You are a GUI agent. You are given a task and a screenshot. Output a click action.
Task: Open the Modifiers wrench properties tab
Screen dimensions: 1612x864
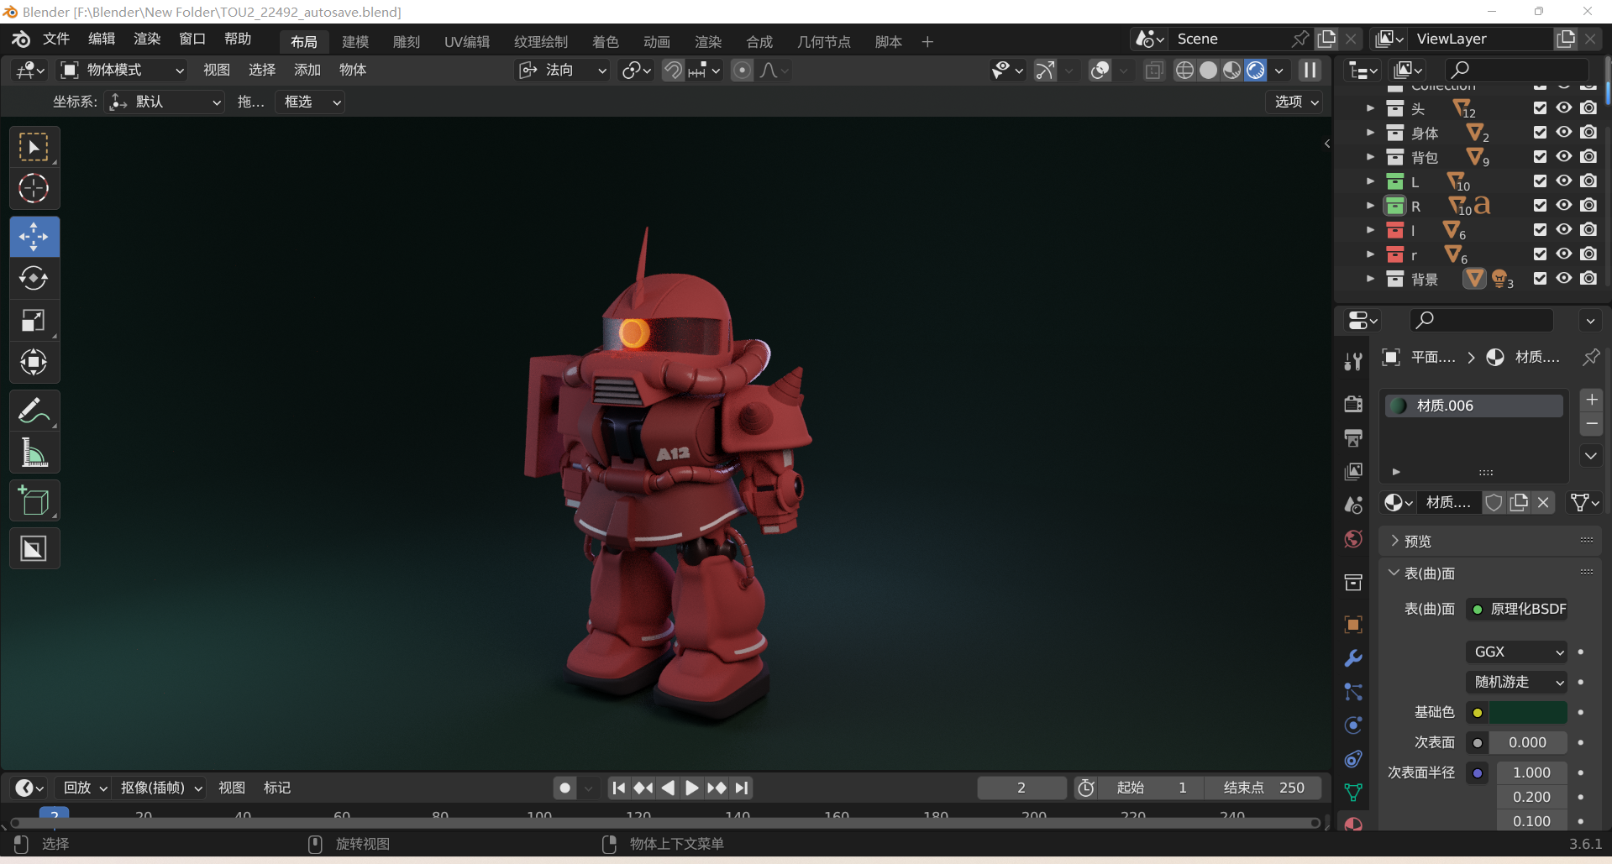click(1352, 658)
